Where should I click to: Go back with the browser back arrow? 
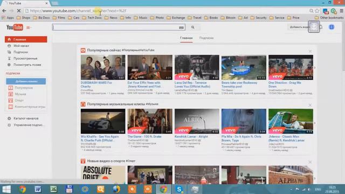[4, 11]
